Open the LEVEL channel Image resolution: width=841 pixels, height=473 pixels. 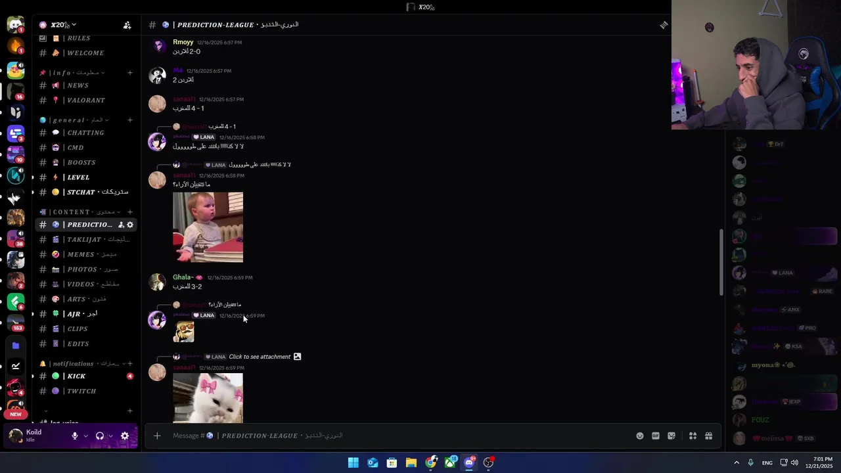point(85,177)
